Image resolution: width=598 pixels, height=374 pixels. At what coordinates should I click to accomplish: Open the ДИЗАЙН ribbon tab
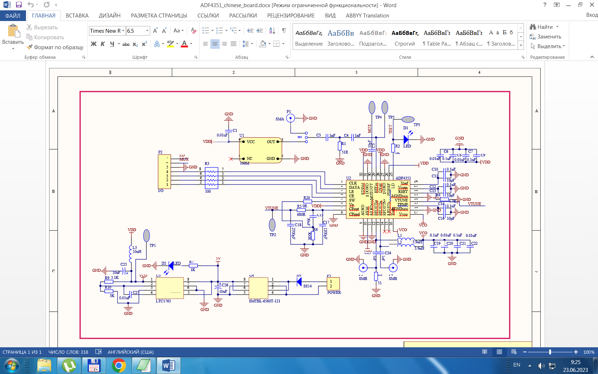[110, 16]
